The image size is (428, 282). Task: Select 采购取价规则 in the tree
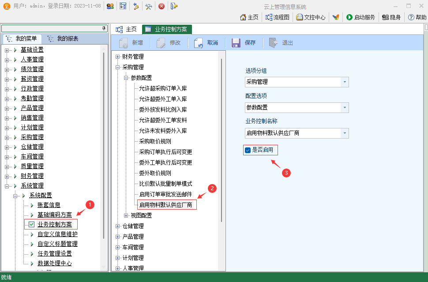tap(155, 141)
